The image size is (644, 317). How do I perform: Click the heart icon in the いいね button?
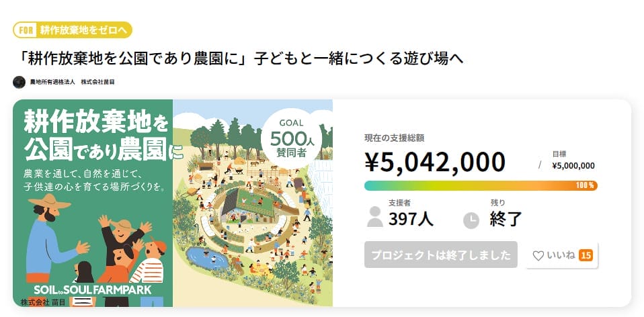coord(538,256)
